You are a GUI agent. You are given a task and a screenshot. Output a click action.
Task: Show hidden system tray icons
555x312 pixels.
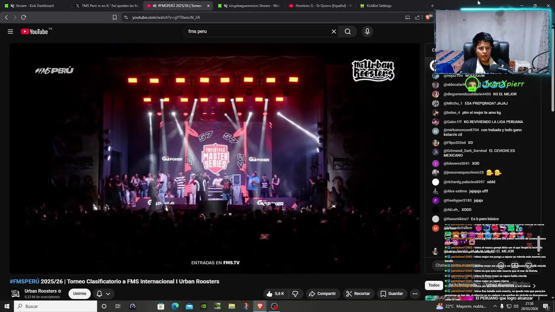pos(495,306)
